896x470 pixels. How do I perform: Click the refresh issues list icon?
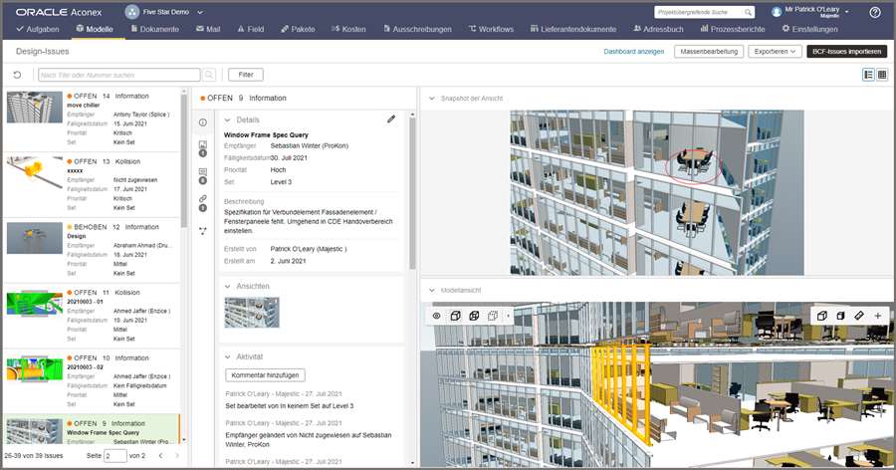click(17, 75)
